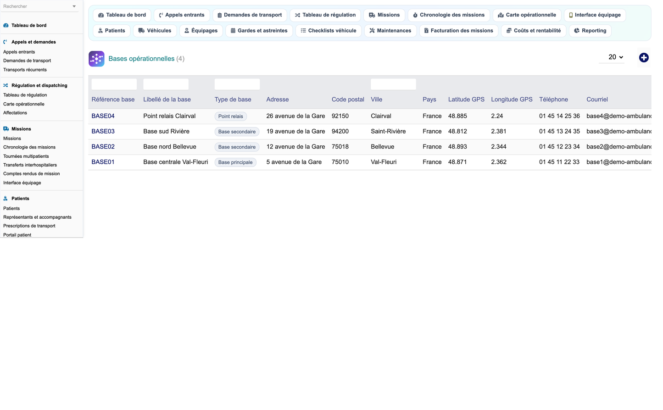Image resolution: width=663 pixels, height=410 pixels.
Task: Open the BASE04 reference link
Action: point(103,116)
